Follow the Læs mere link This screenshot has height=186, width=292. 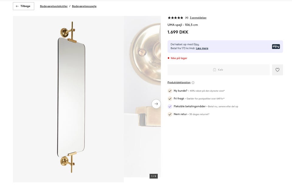coord(202,48)
